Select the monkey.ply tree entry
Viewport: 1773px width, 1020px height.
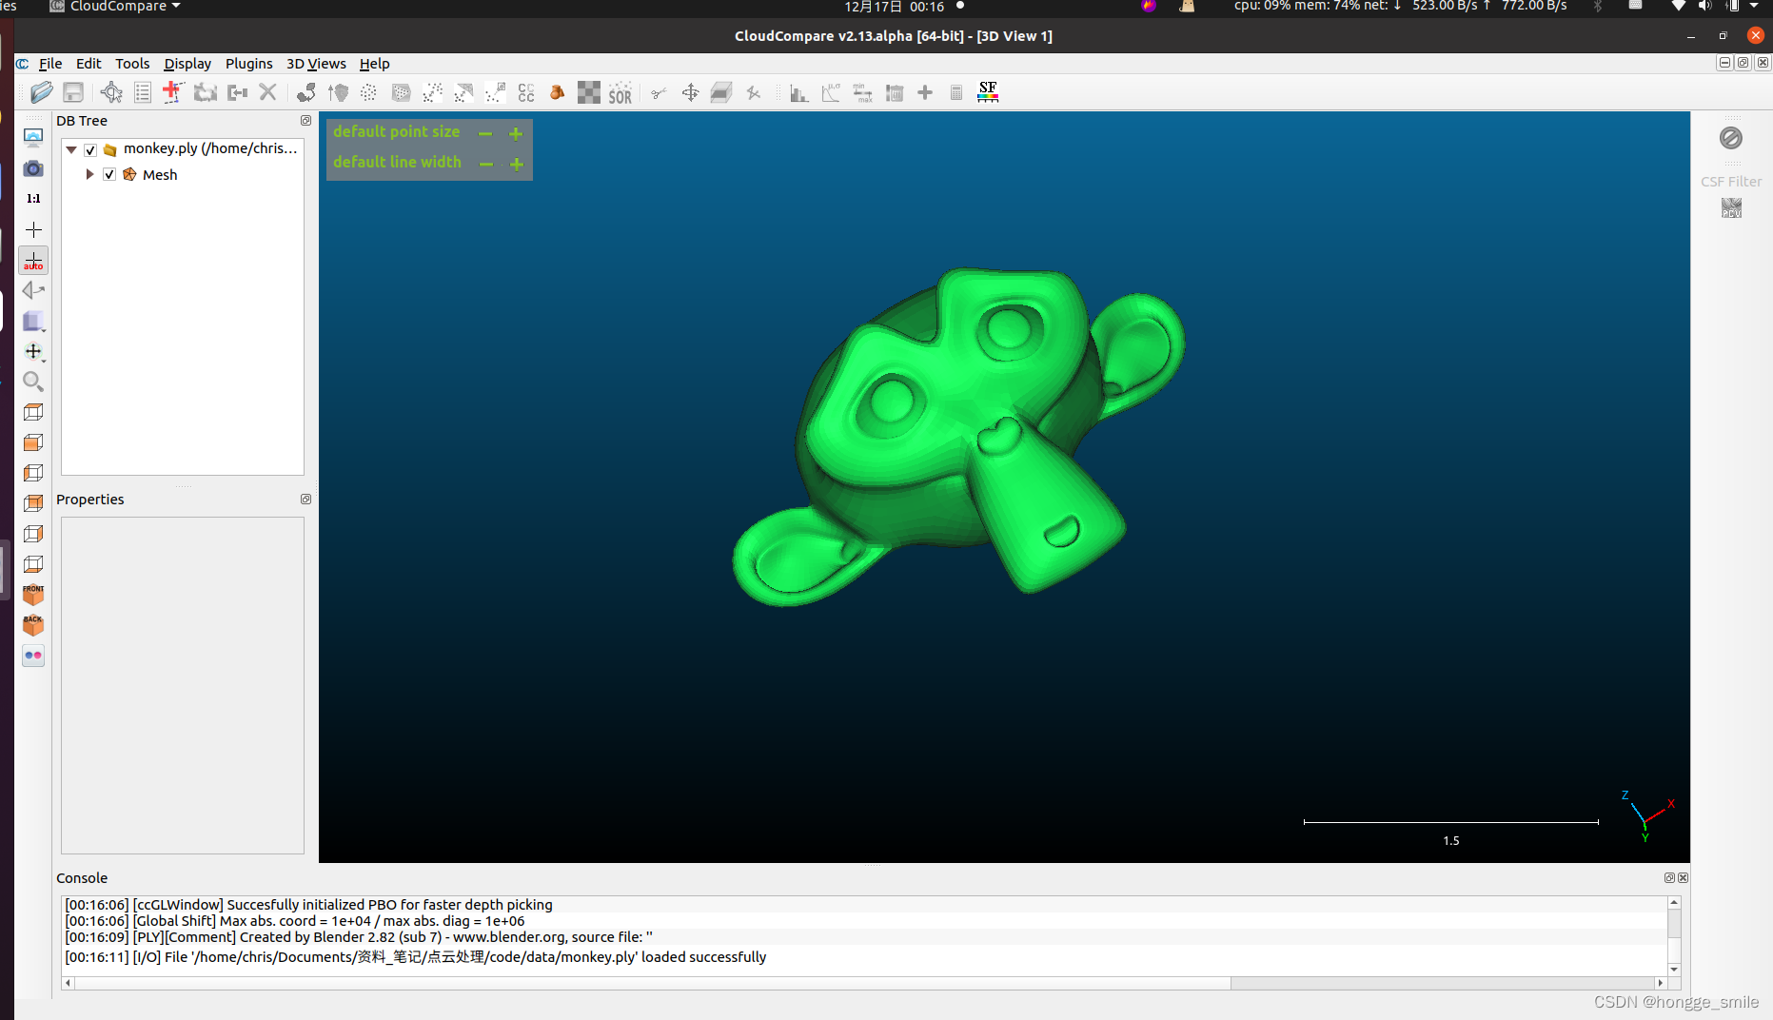click(x=210, y=148)
